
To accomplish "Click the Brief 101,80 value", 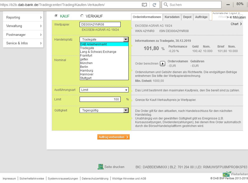I will tap(222, 51).
